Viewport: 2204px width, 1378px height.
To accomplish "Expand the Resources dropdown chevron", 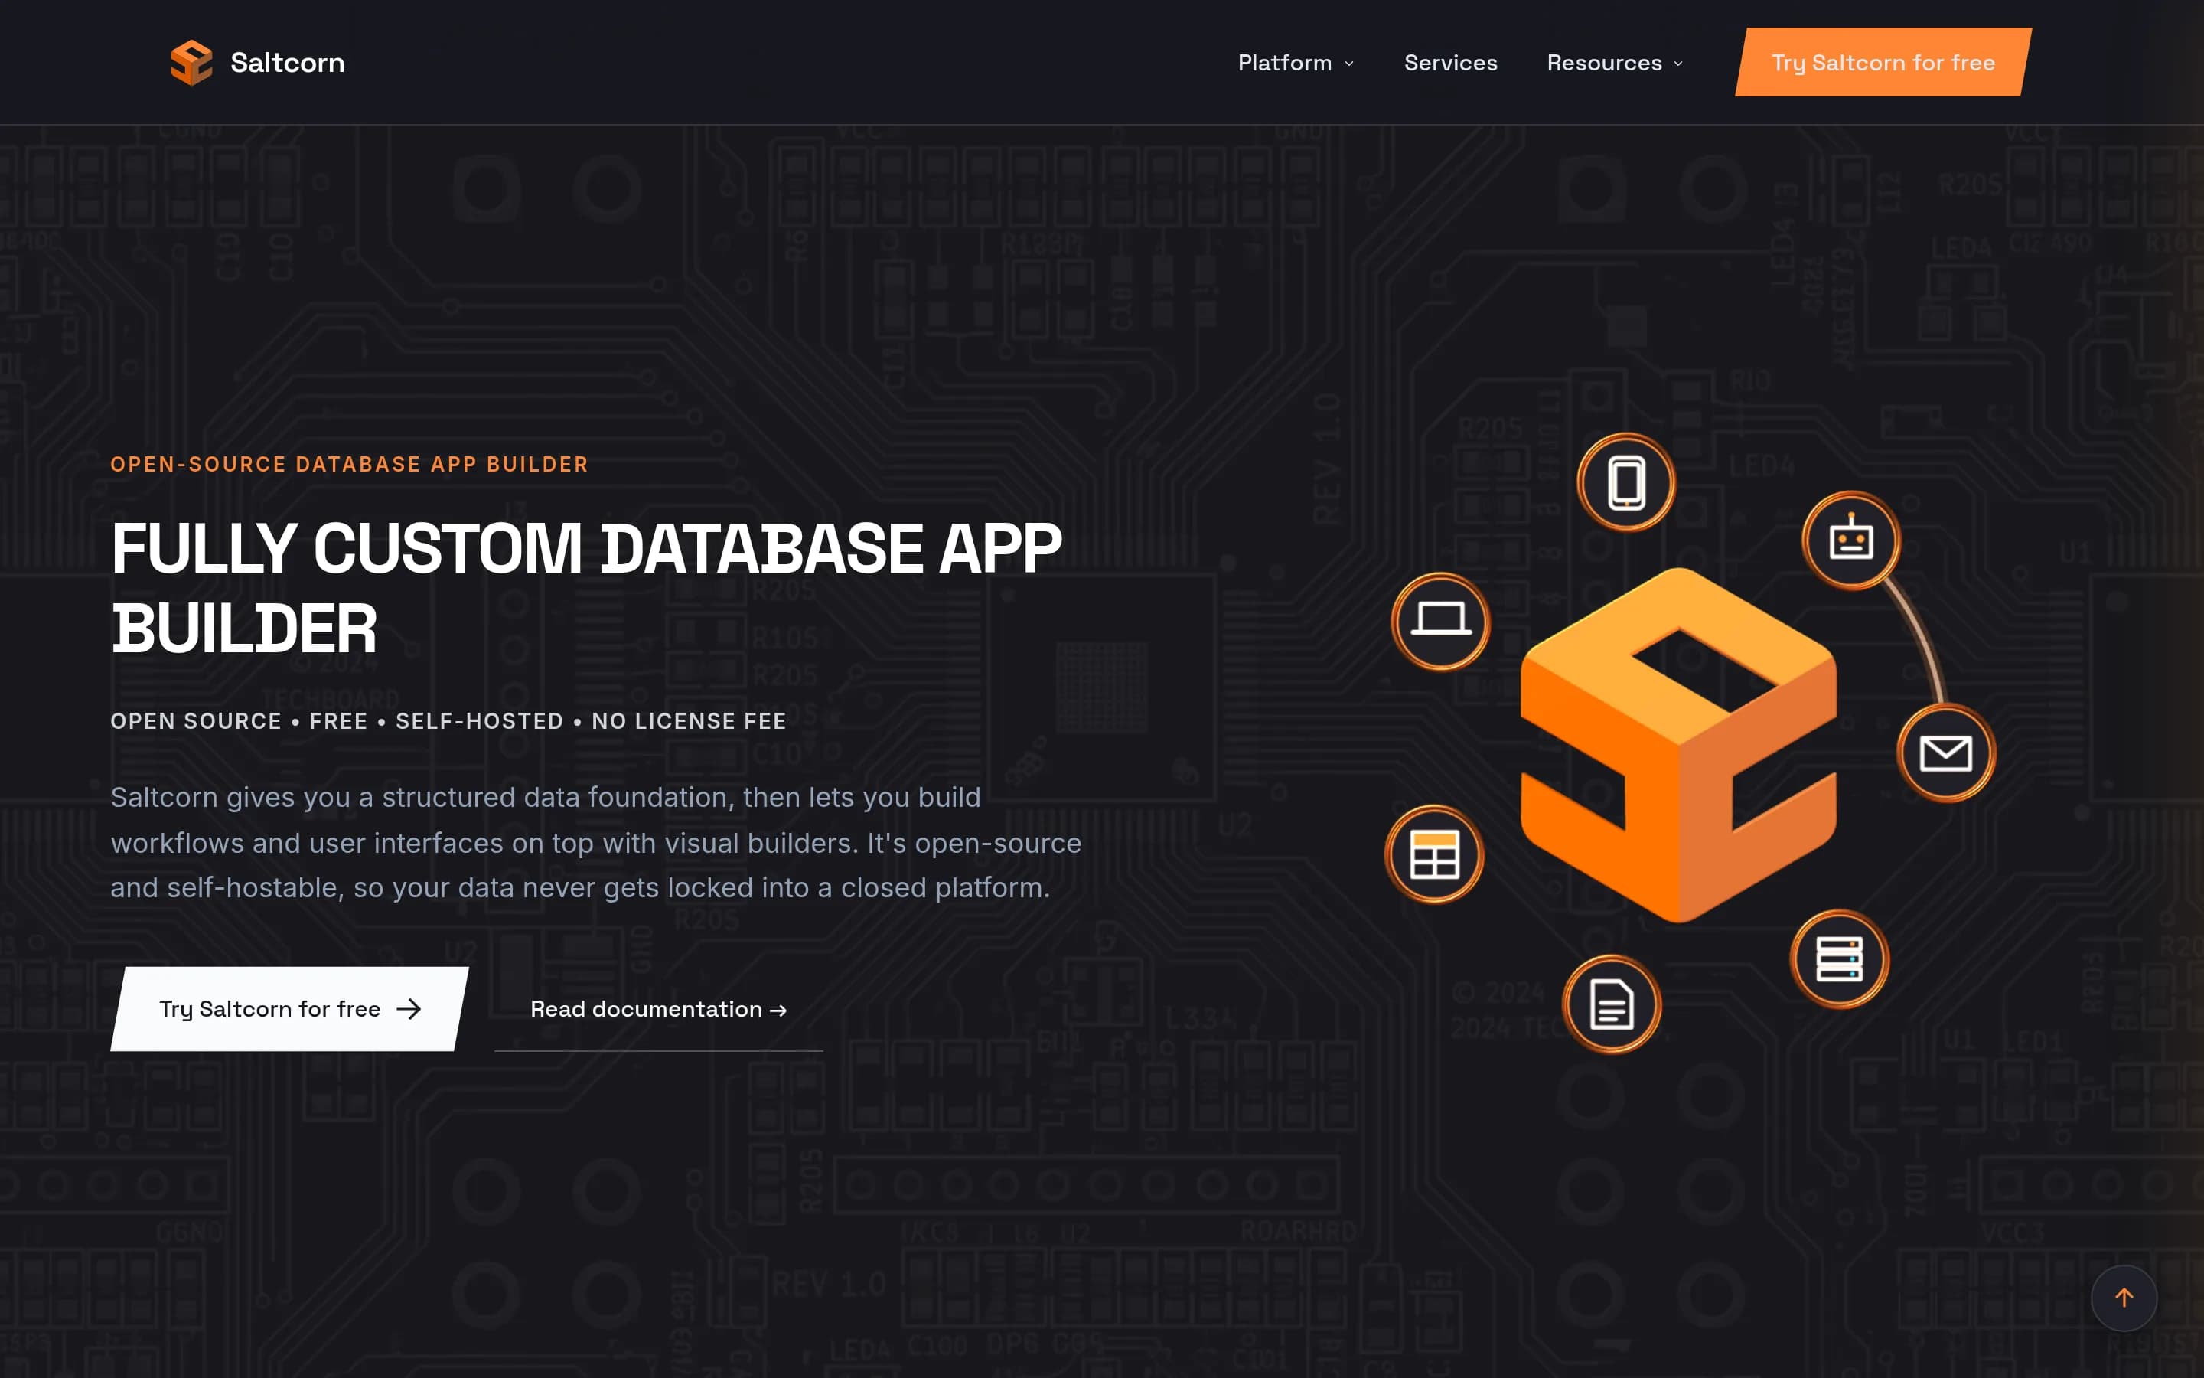I will click(x=1677, y=63).
